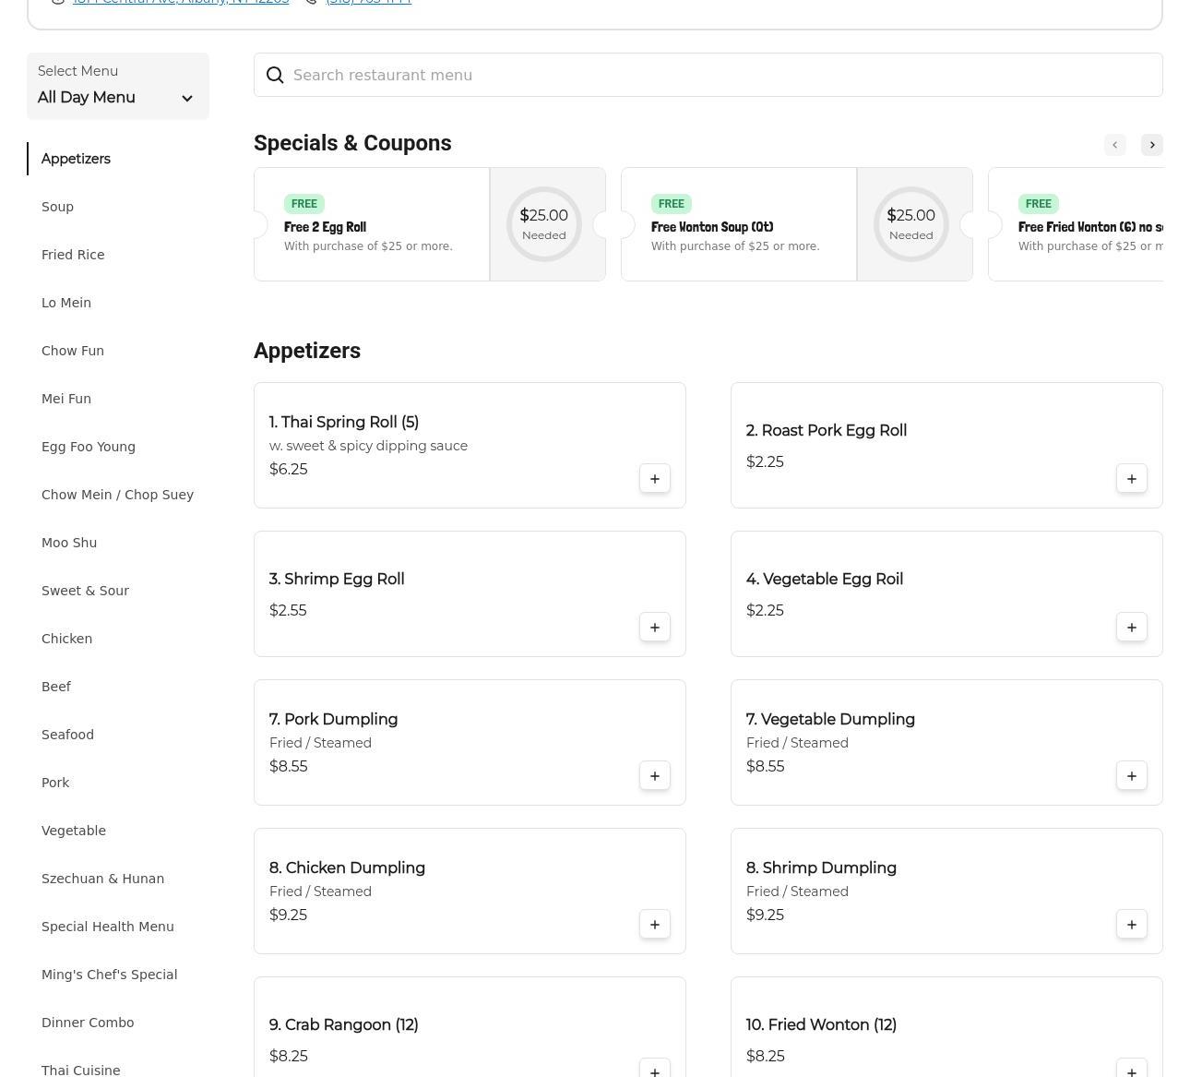Open the Select Menu dropdown

point(117,87)
